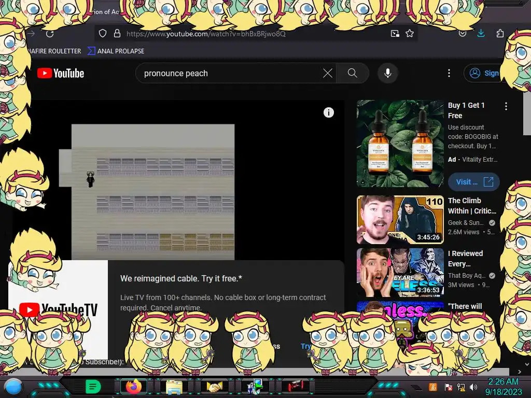Open the MEDIAFIRE ROULETTER bookmark
This screenshot has height=398, width=531.
tap(54, 51)
